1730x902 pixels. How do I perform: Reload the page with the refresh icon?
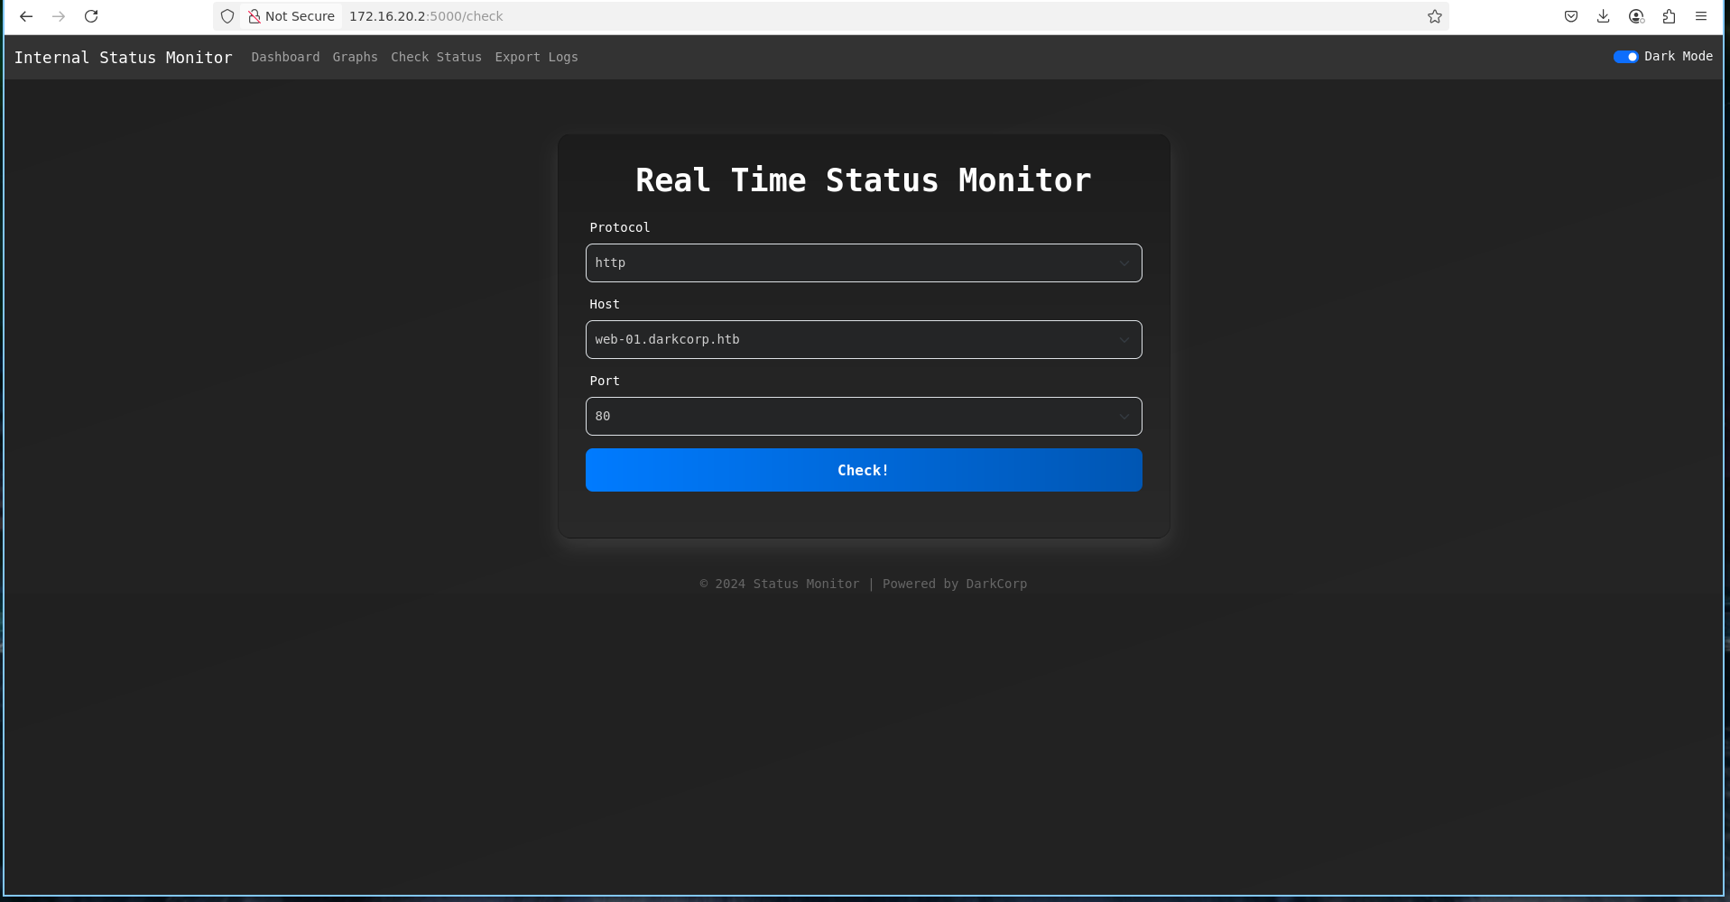click(91, 16)
